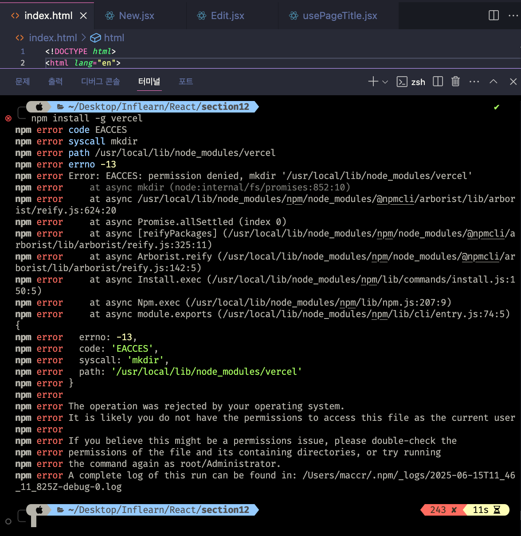Click the 'npm install -g vercel' command text
This screenshot has height=536, width=521.
tap(87, 118)
